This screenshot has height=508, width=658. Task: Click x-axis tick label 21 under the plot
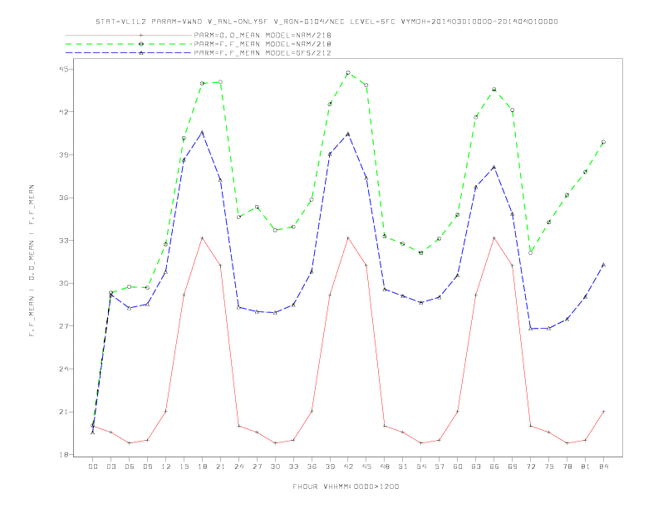pyautogui.click(x=220, y=466)
